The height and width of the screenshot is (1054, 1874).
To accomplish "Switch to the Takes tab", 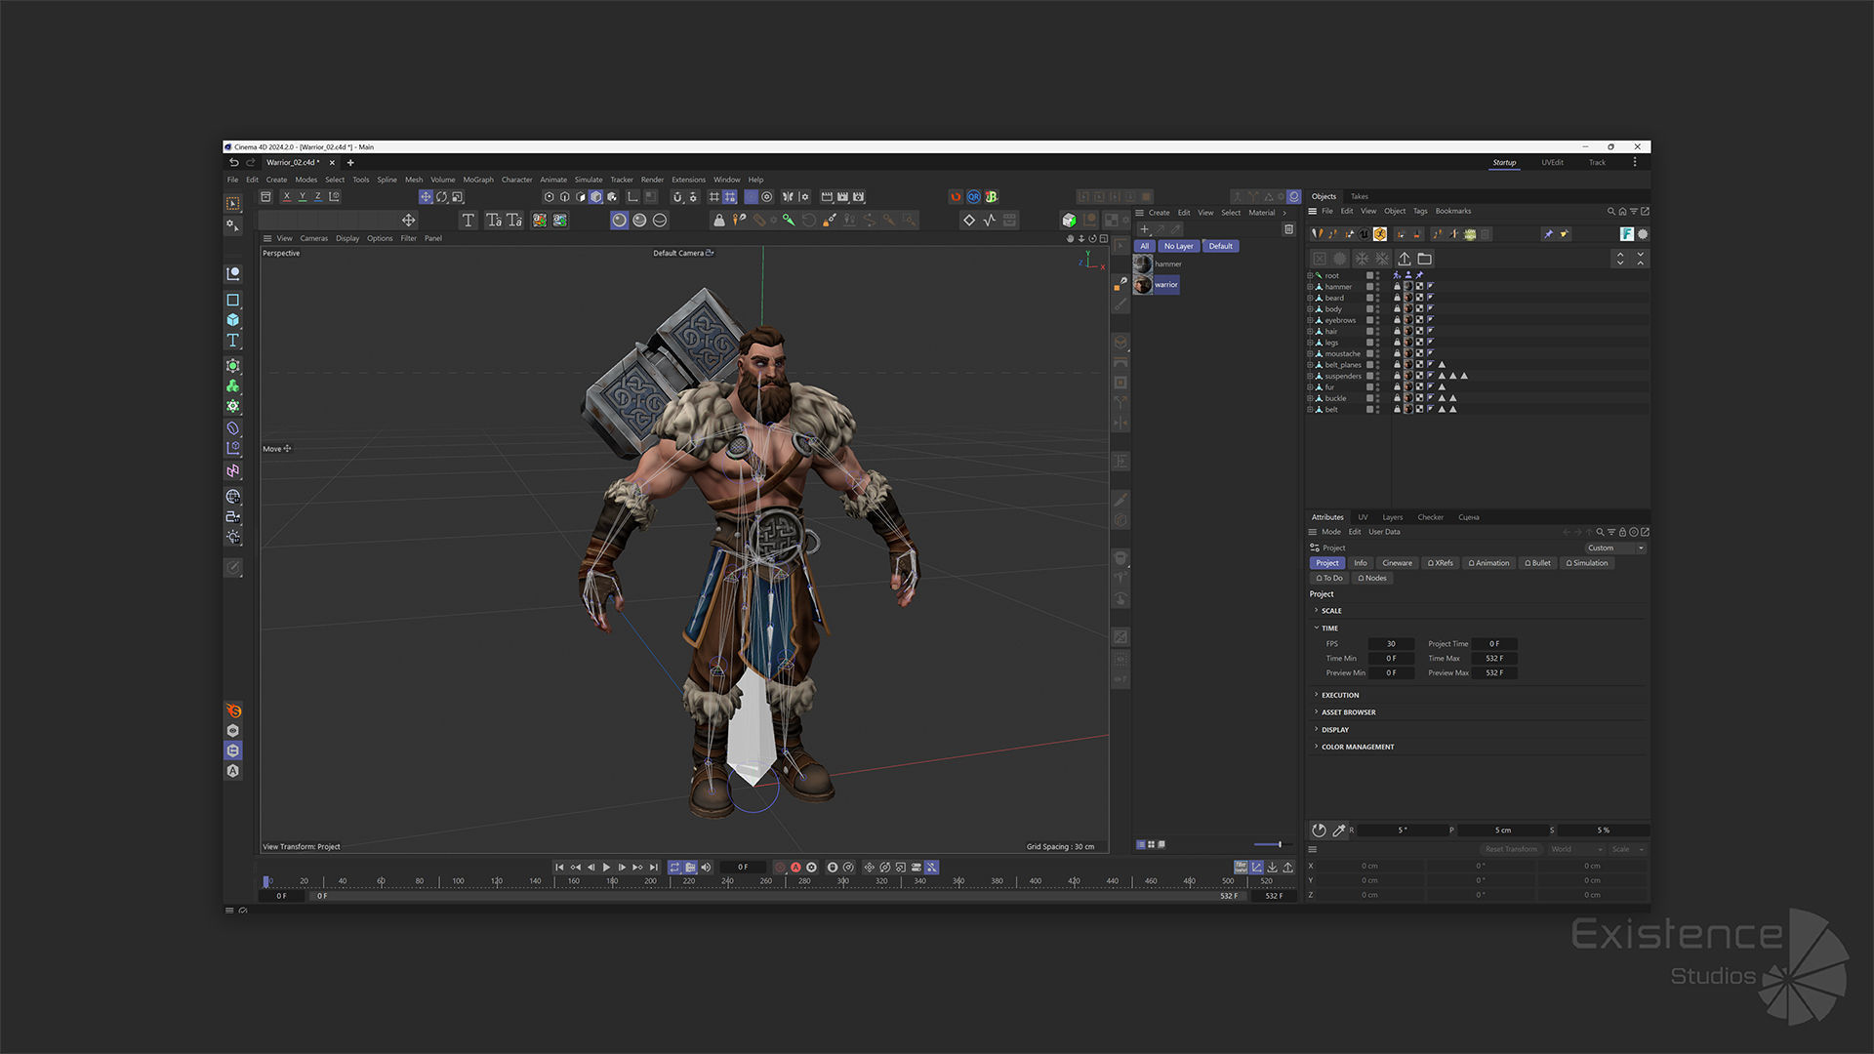I will 1360,197.
